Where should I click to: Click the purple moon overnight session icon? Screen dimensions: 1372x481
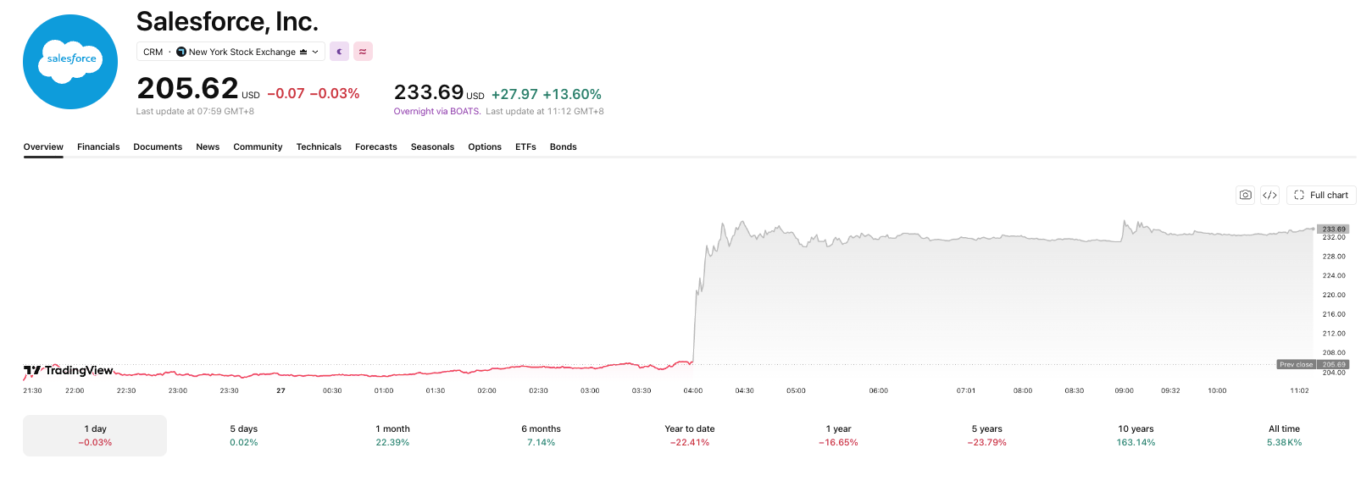tap(339, 52)
